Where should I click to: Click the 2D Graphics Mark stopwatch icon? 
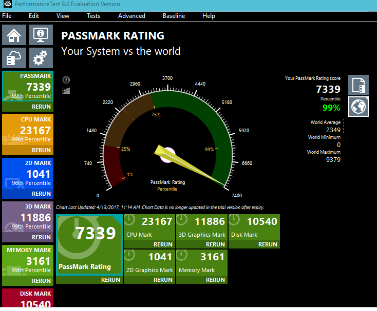coord(129,255)
